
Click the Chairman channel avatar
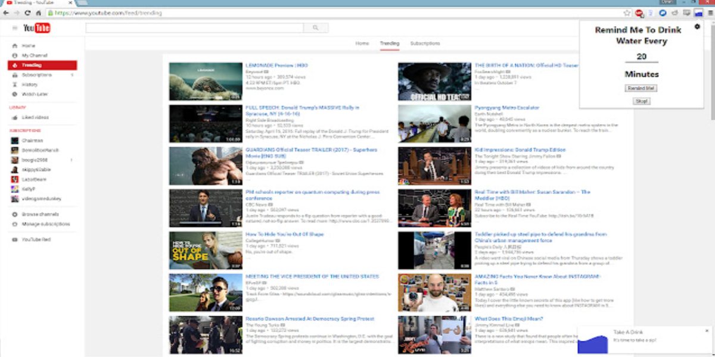tap(14, 140)
